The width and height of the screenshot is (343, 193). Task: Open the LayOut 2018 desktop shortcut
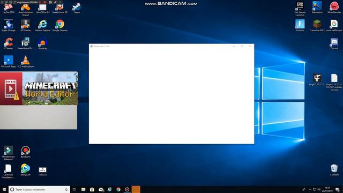pos(9,9)
